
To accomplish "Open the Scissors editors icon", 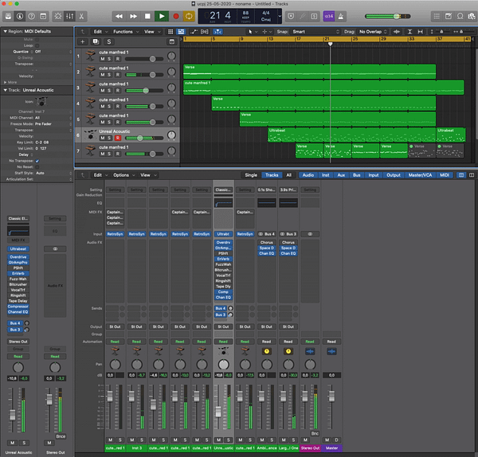I will click(x=80, y=15).
